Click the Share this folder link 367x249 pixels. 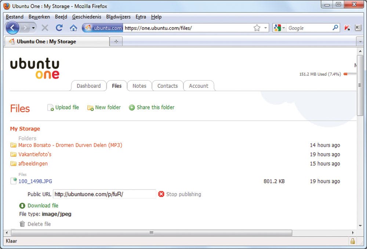pyautogui.click(x=155, y=107)
